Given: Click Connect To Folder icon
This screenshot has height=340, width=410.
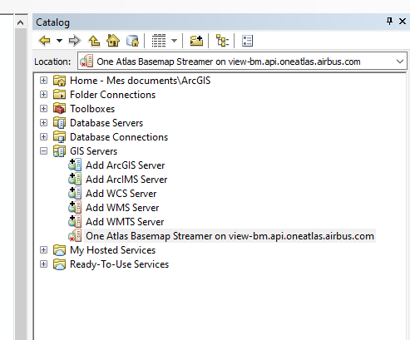Looking at the screenshot, I should [196, 41].
